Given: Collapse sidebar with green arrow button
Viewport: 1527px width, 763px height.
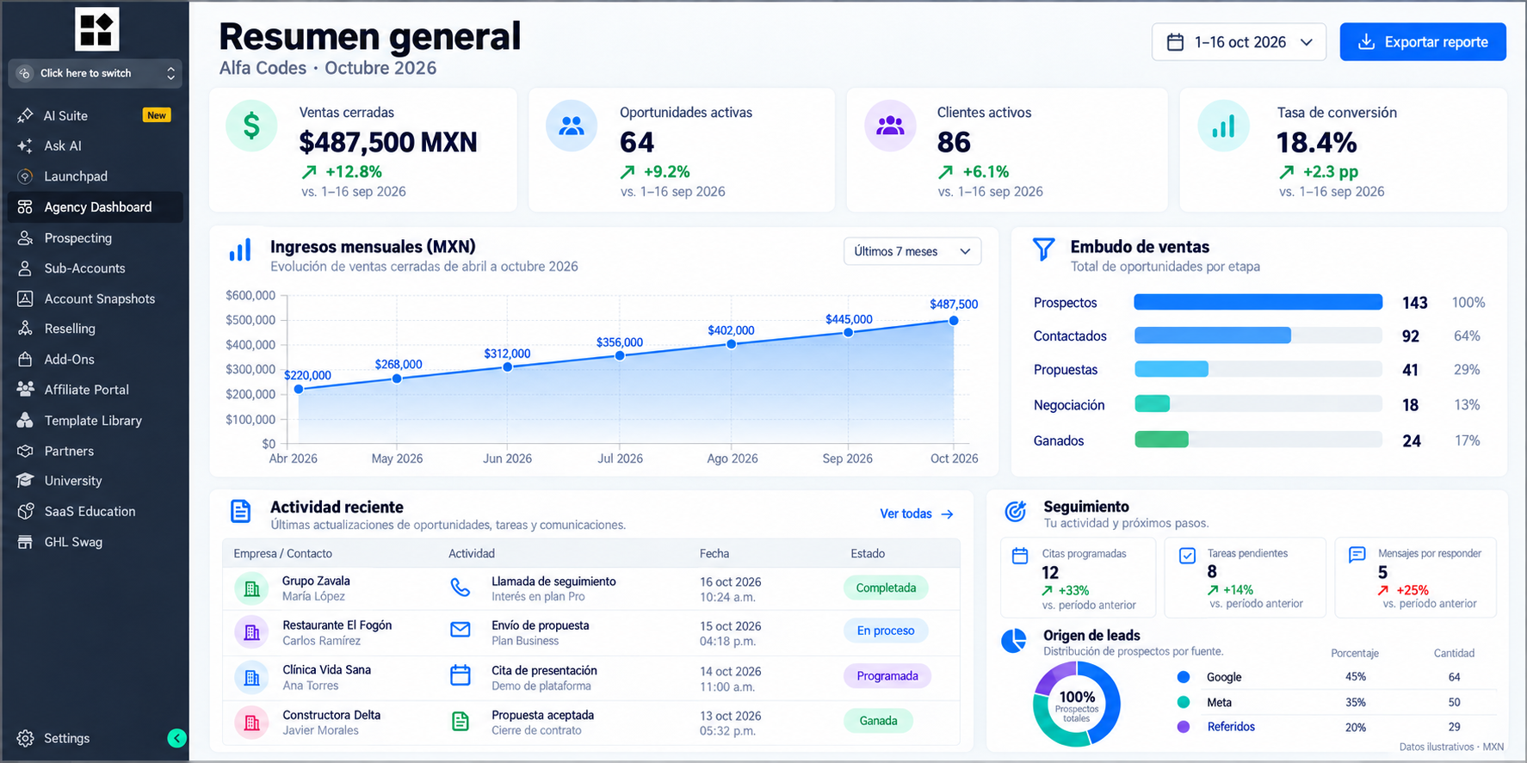Looking at the screenshot, I should [176, 738].
